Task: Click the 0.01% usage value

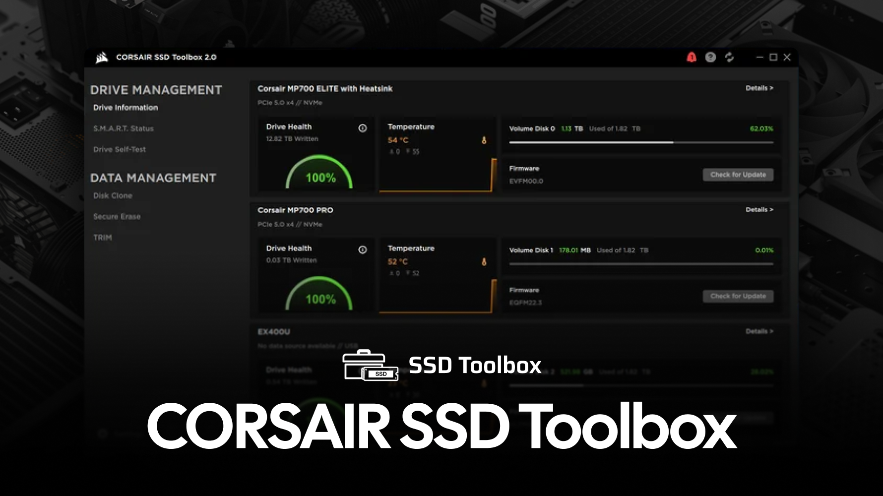Action: tap(764, 250)
